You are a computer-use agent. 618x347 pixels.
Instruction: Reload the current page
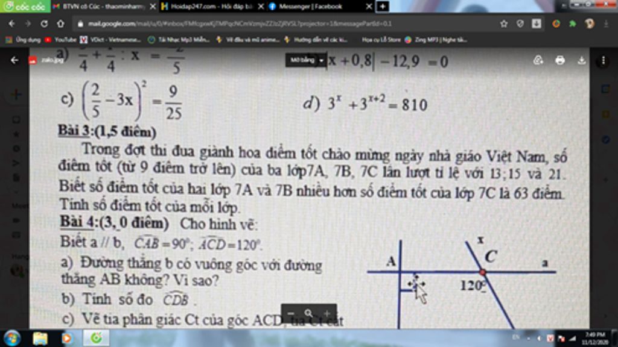point(44,24)
